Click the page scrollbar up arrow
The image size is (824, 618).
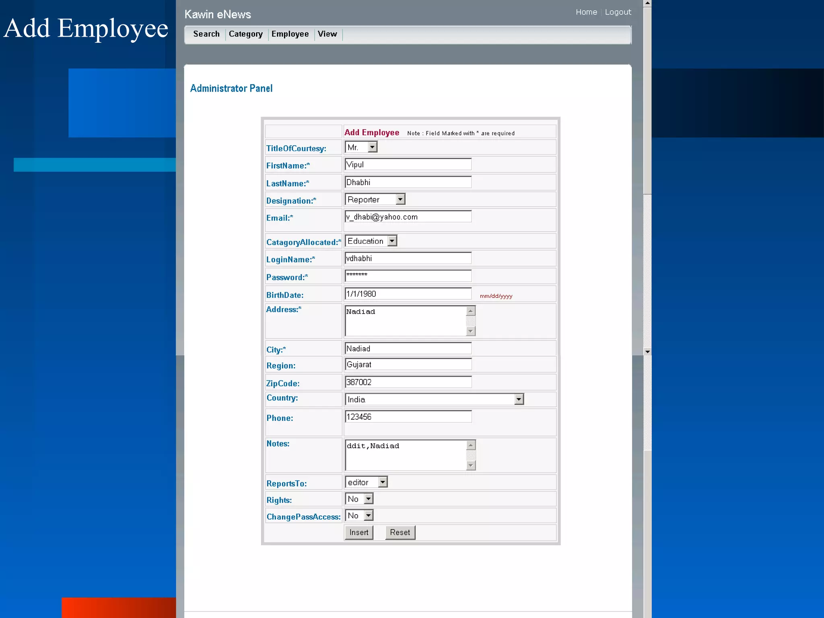tap(647, 3)
